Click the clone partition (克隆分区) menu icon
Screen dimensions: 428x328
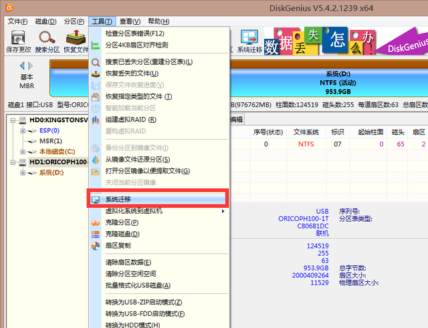(96, 223)
